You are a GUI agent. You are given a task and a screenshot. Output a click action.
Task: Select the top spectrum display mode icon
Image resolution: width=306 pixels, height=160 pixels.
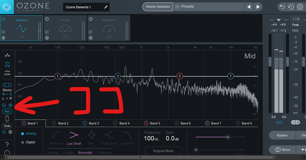(x=7, y=55)
